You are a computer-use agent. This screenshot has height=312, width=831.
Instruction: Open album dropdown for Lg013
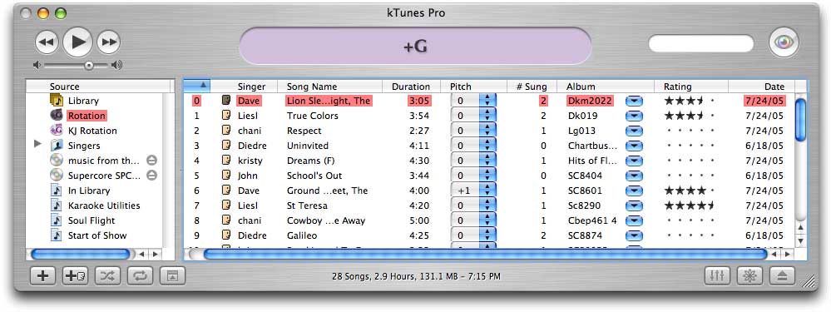pyautogui.click(x=634, y=131)
